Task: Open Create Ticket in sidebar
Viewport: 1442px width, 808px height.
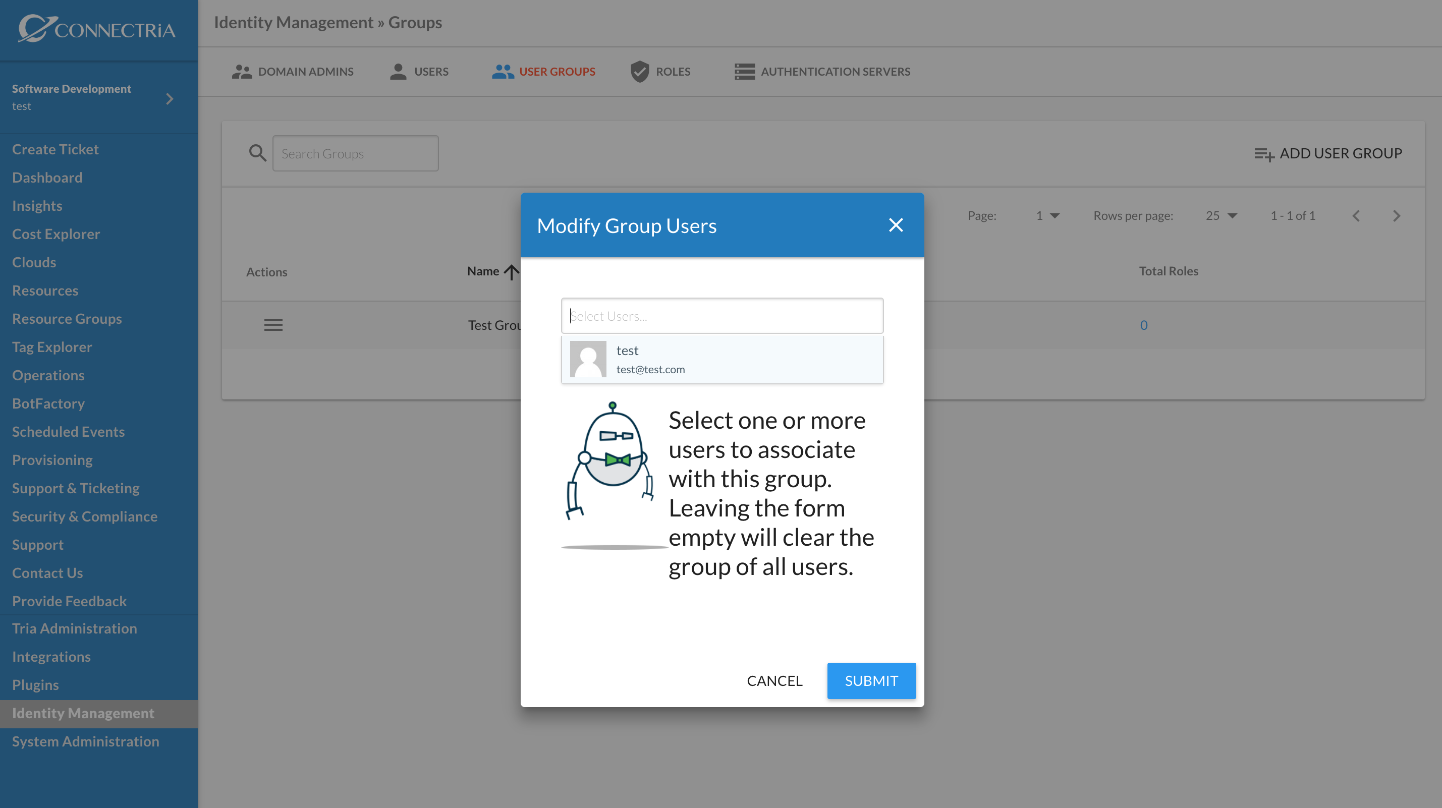Action: pos(55,149)
